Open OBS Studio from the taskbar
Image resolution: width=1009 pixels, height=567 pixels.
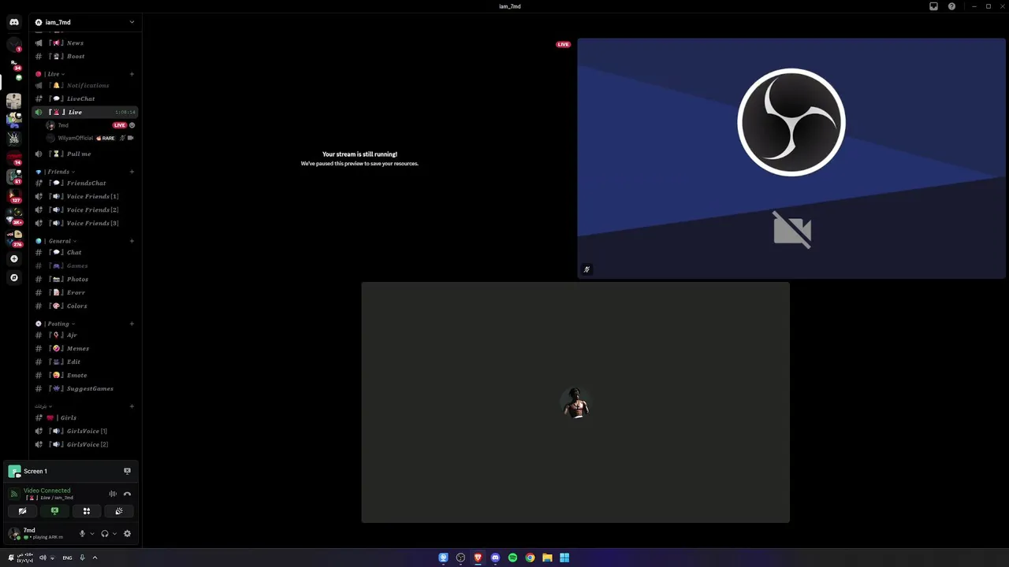(x=460, y=558)
